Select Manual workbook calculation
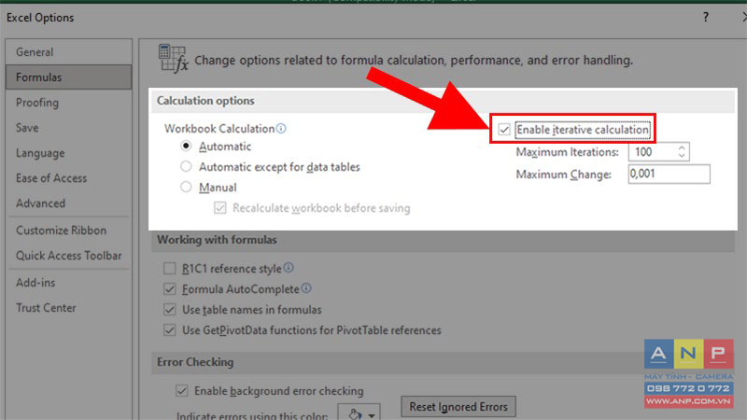Viewport: 747px width, 420px height. coord(186,187)
